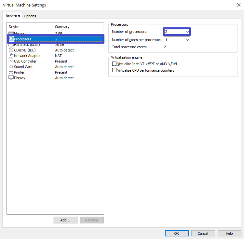Switch to the Options tab
Viewport: 244px width, 239px height.
pyautogui.click(x=30, y=16)
